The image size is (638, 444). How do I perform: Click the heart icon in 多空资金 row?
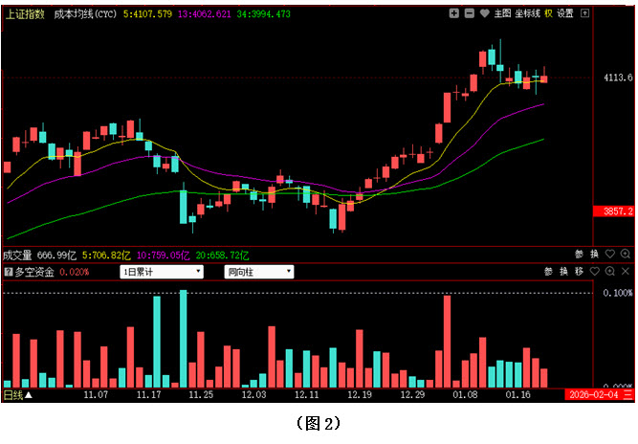pos(594,272)
